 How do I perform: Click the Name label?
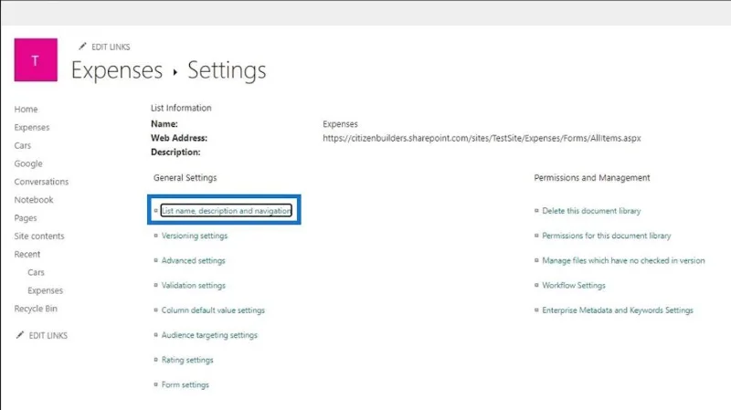pos(164,124)
